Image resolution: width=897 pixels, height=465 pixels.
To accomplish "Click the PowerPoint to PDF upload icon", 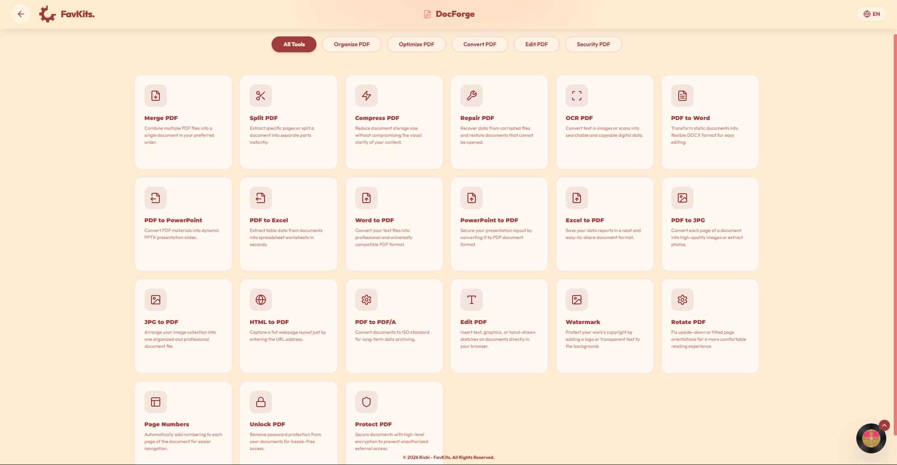I will pos(472,198).
